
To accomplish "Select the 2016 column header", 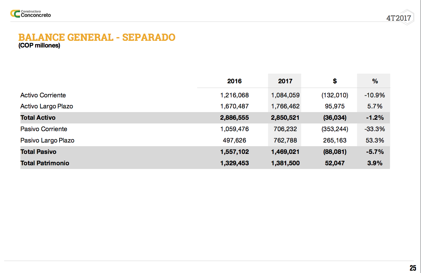I will point(234,81).
